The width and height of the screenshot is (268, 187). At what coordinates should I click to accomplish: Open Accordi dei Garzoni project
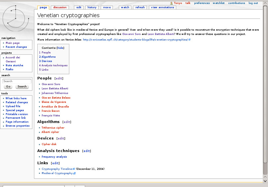13,59
